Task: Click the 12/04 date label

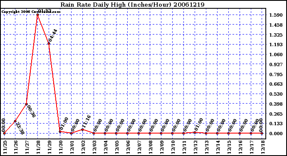Action: pos(105,147)
